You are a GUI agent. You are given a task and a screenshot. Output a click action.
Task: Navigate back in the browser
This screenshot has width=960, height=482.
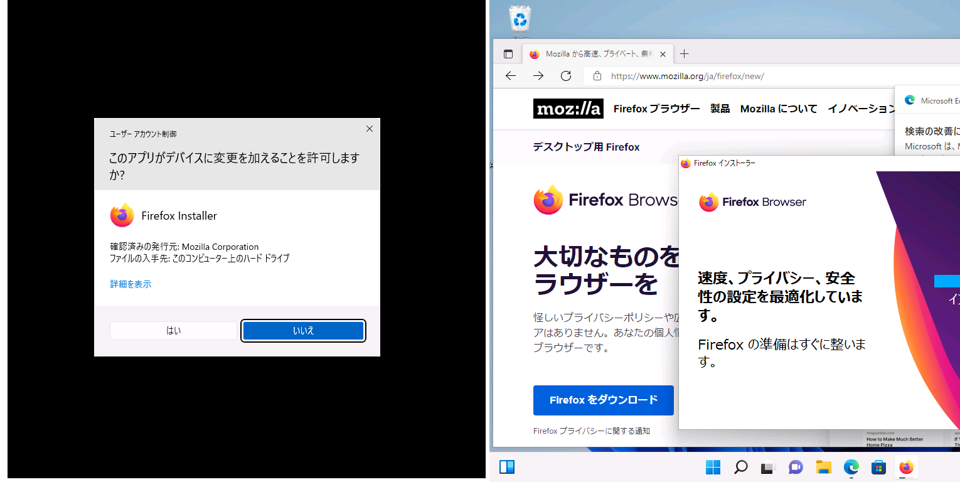[x=510, y=75]
